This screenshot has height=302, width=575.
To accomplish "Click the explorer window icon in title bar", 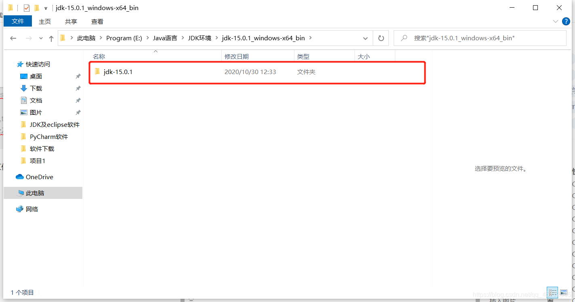I will (10, 8).
